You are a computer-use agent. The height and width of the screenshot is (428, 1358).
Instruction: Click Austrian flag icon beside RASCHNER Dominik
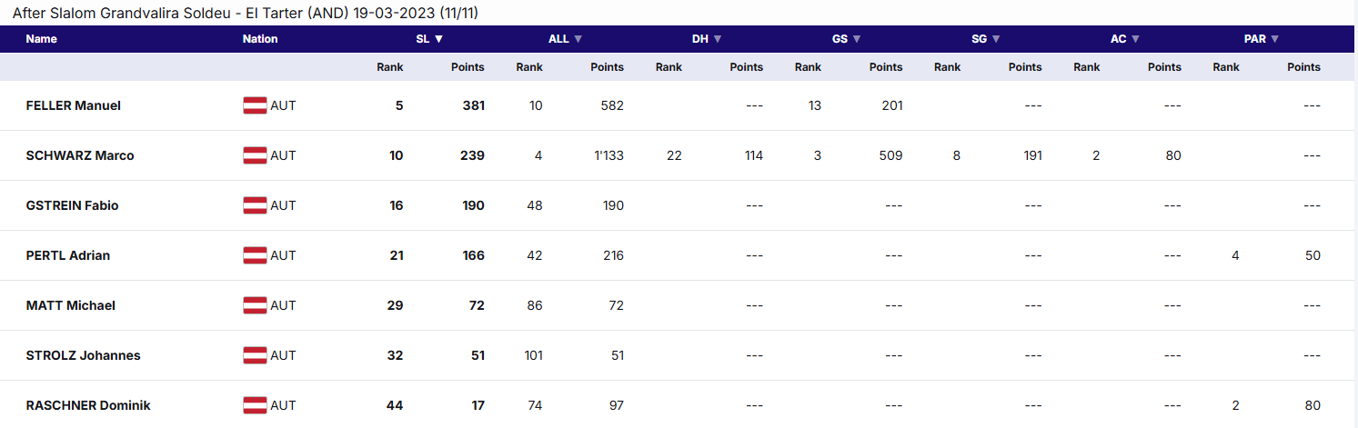tap(255, 405)
